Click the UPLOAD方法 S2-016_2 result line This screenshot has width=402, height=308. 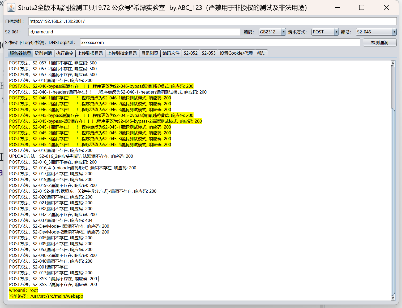click(71, 156)
